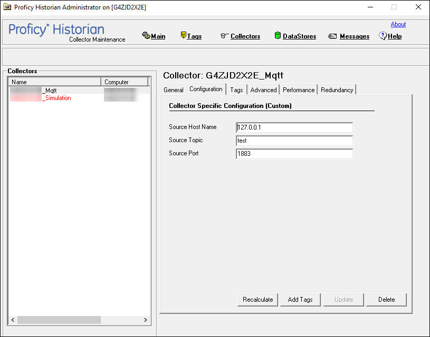Image resolution: width=430 pixels, height=337 pixels.
Task: Open the Performance tab
Action: pos(299,90)
